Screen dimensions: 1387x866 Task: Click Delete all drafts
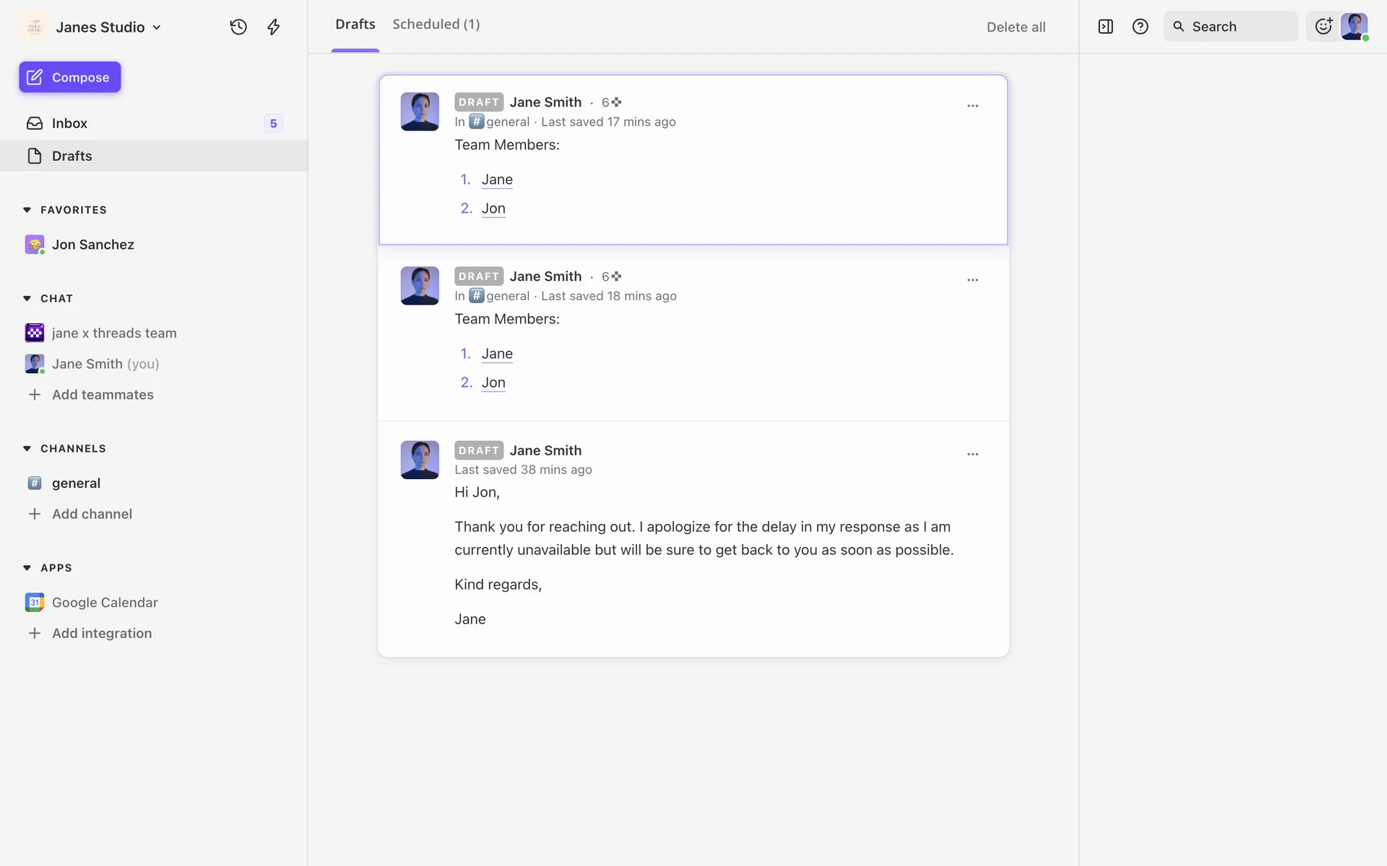pyautogui.click(x=1016, y=27)
